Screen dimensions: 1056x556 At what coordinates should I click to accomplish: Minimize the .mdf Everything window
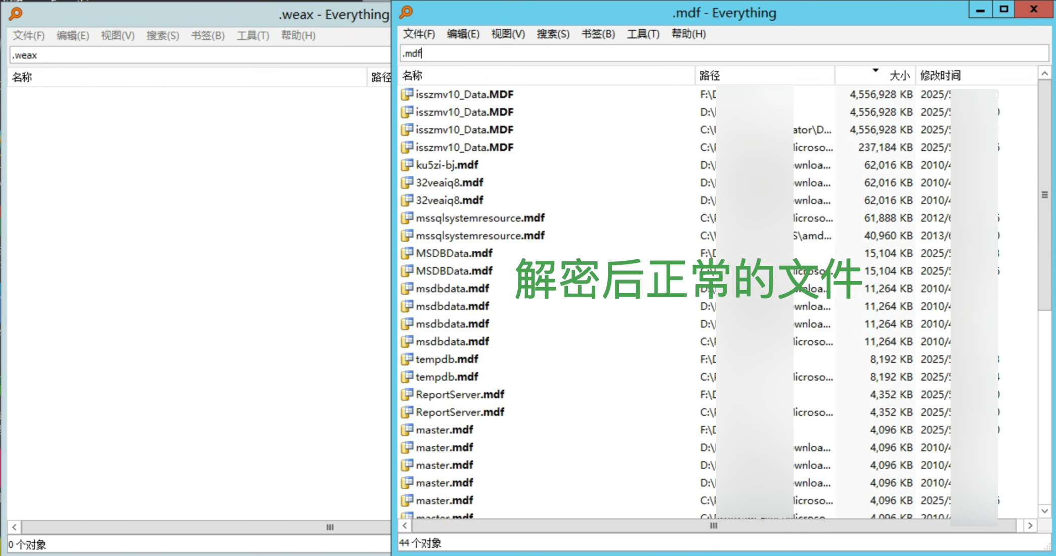(980, 10)
